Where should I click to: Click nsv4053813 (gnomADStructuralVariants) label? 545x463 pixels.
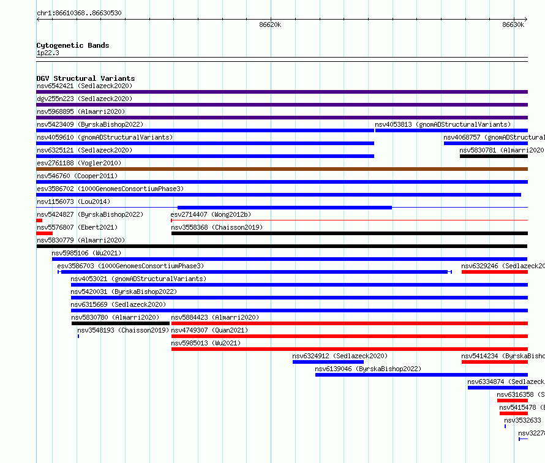coord(443,124)
